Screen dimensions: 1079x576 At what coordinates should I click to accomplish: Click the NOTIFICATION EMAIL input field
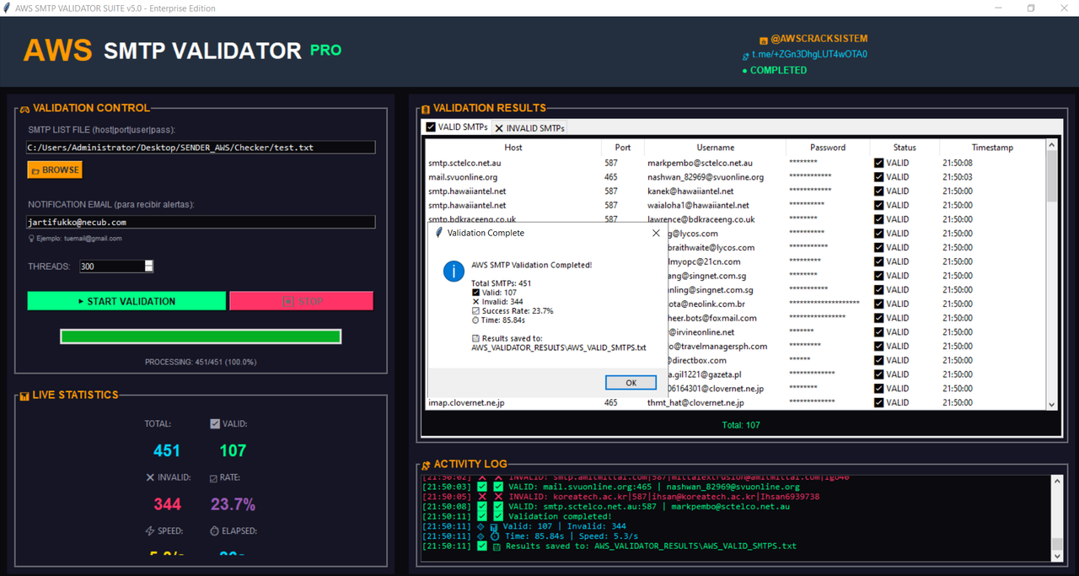[x=201, y=223]
